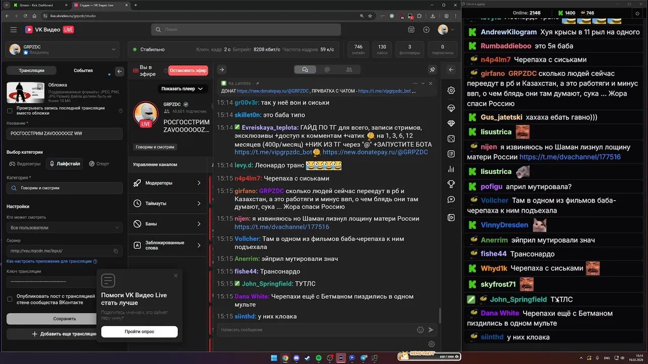Expand the Баны section
This screenshot has height=364, width=648.
pyautogui.click(x=169, y=224)
